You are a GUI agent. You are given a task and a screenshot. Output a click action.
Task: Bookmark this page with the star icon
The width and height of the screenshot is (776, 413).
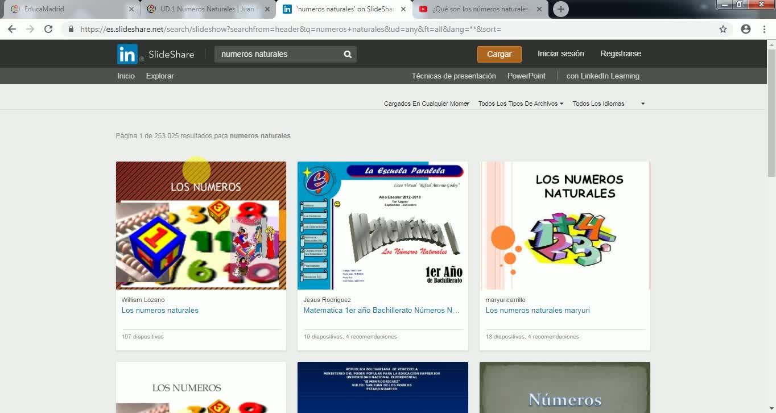click(x=723, y=29)
